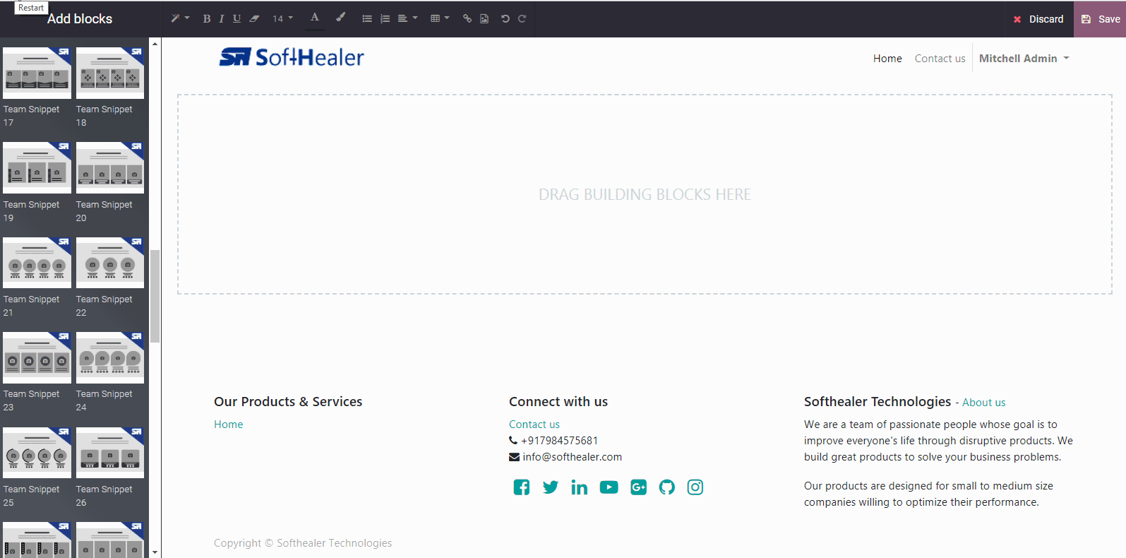Select the Team Snippet 19 thumbnail
This screenshot has width=1126, height=558.
37,168
